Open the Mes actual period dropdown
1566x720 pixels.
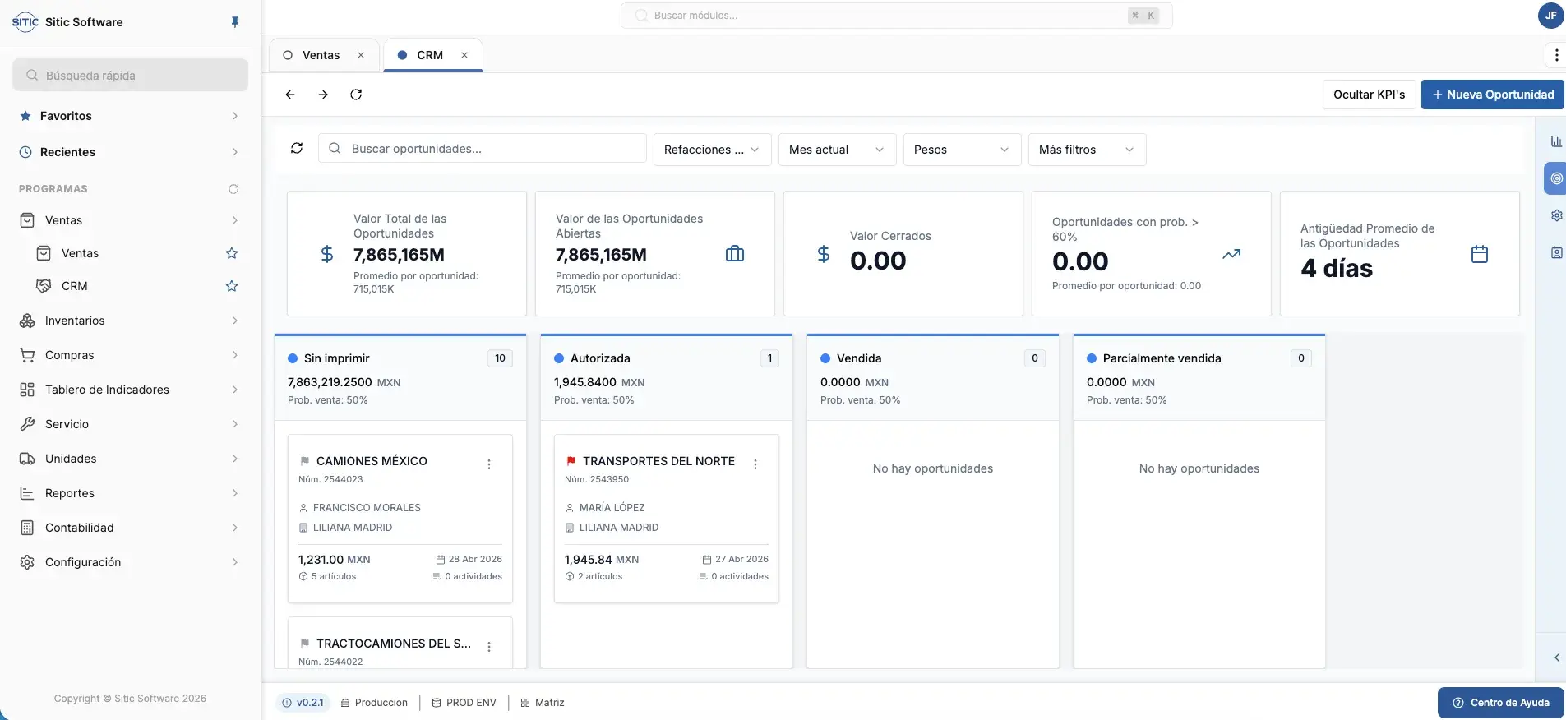(x=837, y=150)
